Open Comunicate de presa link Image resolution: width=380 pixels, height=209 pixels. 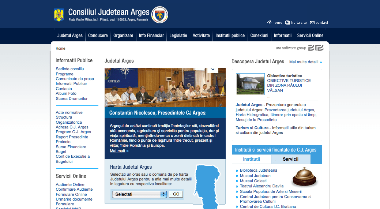tap(75, 79)
